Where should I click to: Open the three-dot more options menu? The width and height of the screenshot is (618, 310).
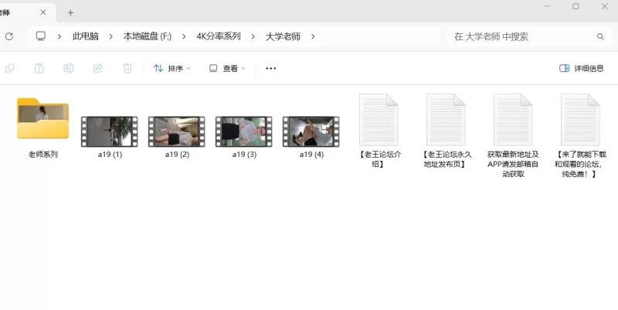point(271,68)
